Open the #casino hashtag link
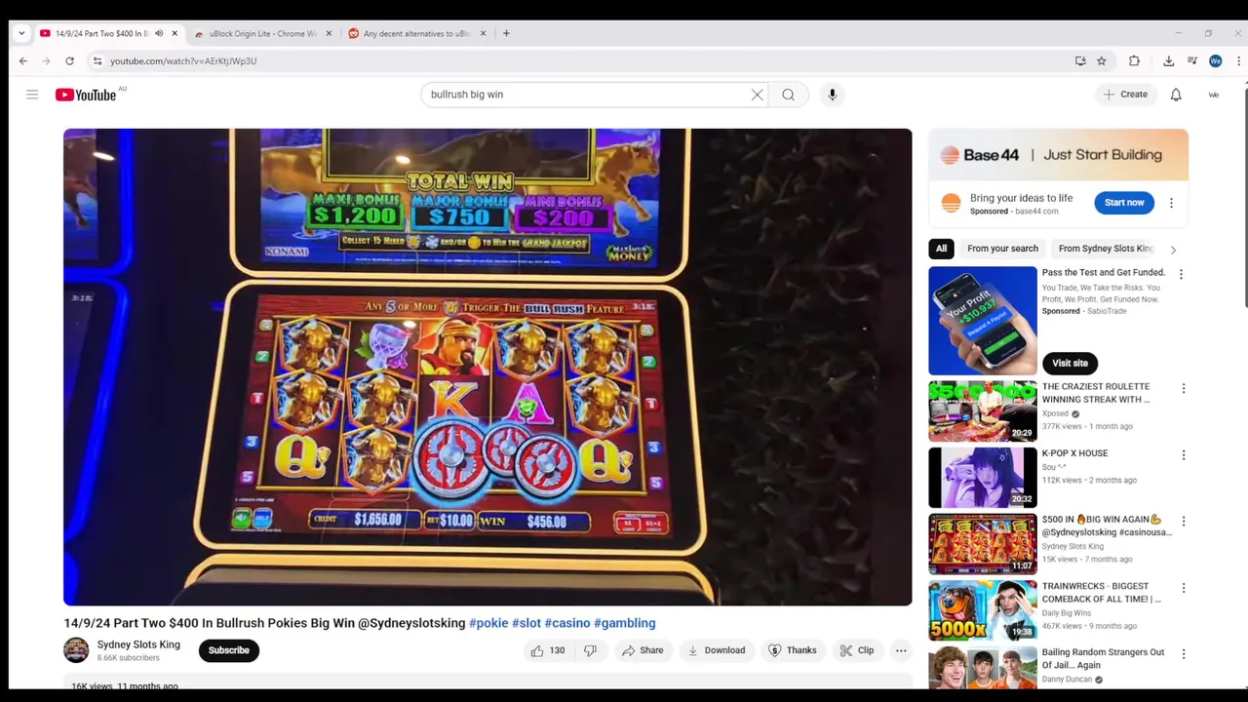 point(567,623)
